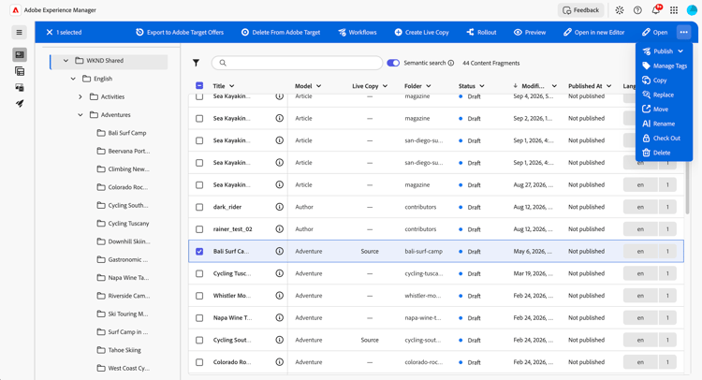702x380 pixels.
Task: Open the Feedback dialog
Action: tap(580, 10)
